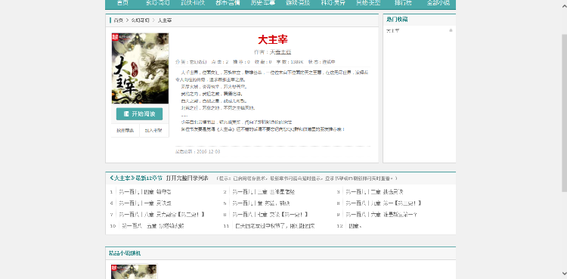The width and height of the screenshot is (567, 279).
Task: Open the 首页 home tab in navigation bar
Action: tap(122, 3)
